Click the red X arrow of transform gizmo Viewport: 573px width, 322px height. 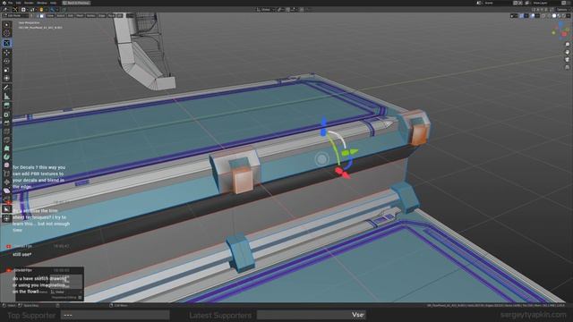342,173
